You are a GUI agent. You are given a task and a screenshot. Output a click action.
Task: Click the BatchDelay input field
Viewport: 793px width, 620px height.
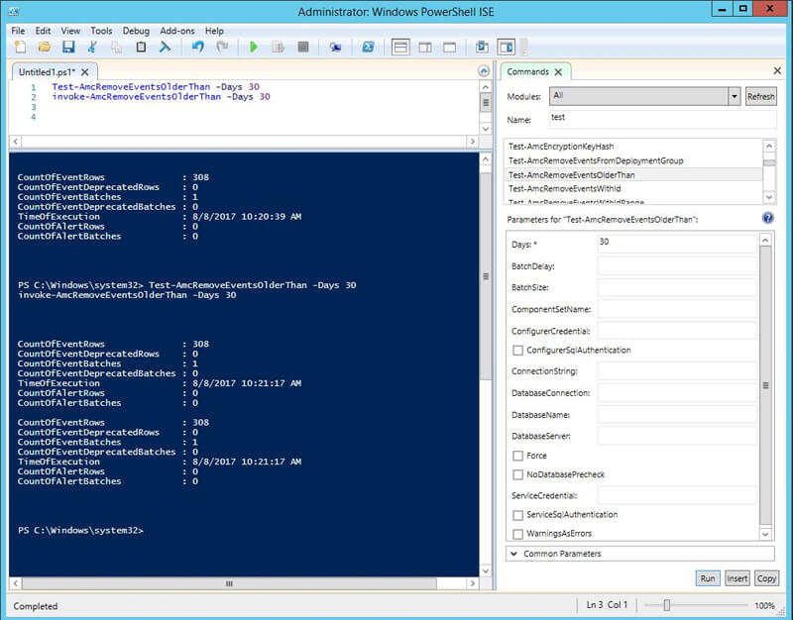click(677, 265)
